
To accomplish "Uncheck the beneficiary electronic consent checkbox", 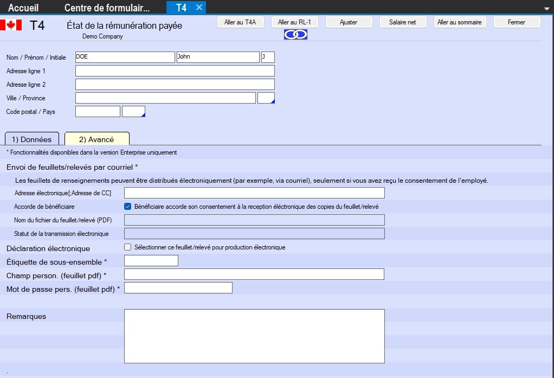I will 128,206.
